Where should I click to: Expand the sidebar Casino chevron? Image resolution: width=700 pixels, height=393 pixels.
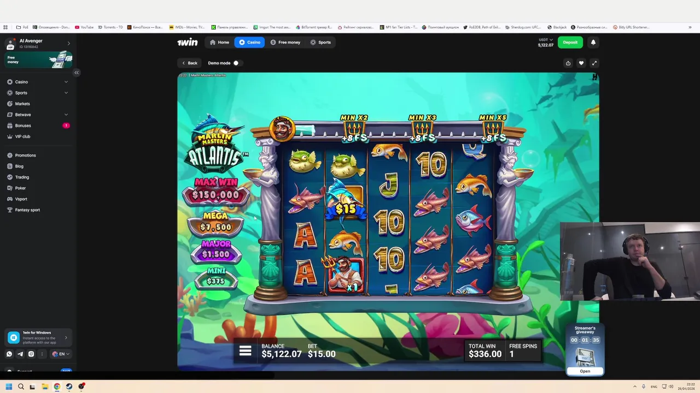click(x=66, y=82)
